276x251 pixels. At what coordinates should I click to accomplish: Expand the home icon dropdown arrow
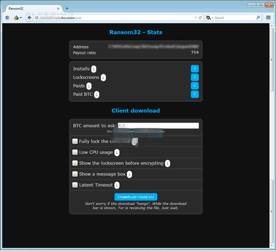click(x=21, y=18)
